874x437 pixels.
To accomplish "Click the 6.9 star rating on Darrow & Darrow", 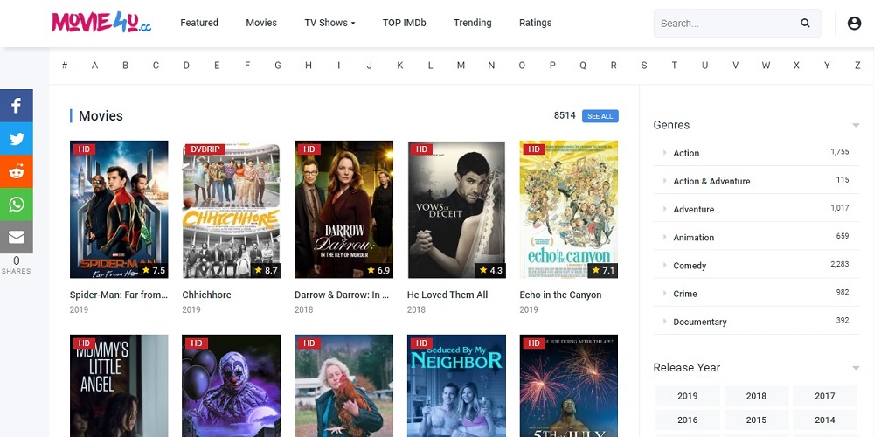I will pos(378,270).
